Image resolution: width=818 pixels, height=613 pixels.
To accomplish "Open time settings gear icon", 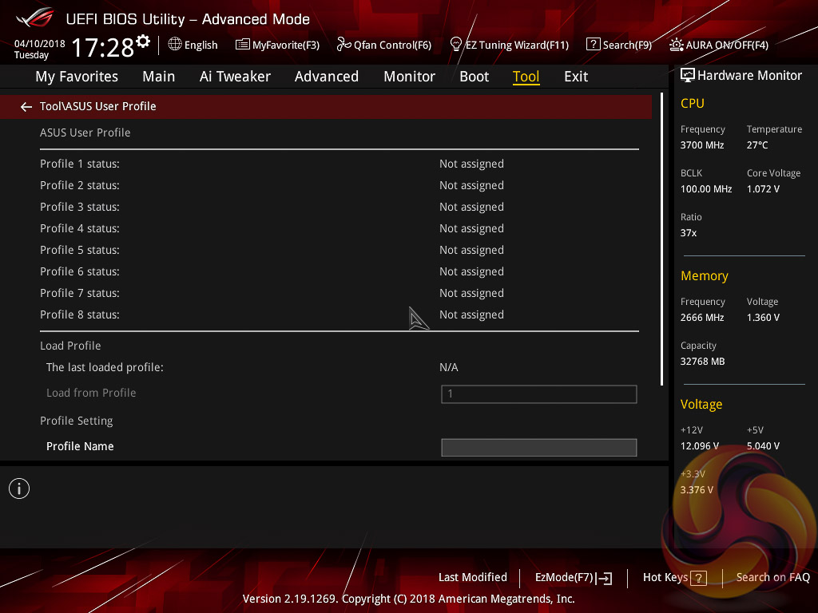I will 143,42.
